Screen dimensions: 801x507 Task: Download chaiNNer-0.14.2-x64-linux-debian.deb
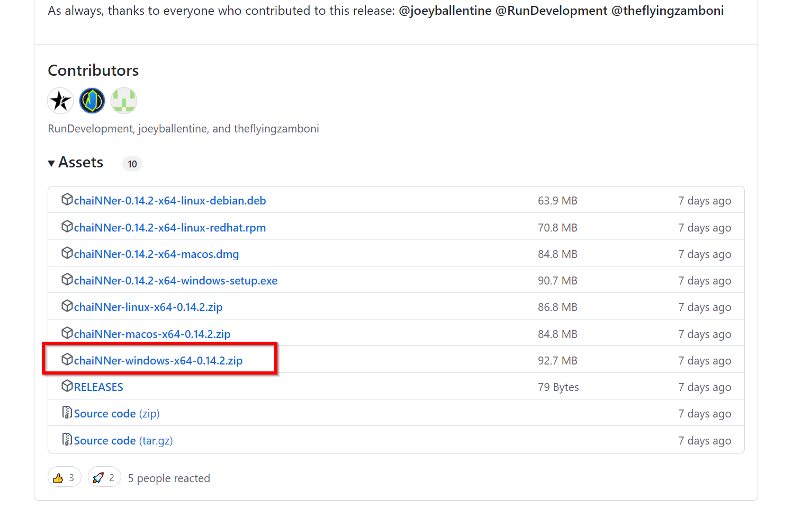[x=170, y=201]
